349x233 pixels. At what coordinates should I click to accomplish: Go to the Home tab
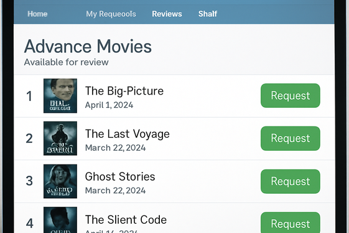click(37, 14)
